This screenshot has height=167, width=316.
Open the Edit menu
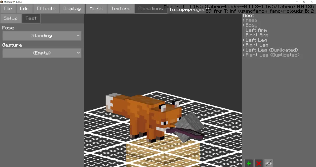(x=24, y=9)
